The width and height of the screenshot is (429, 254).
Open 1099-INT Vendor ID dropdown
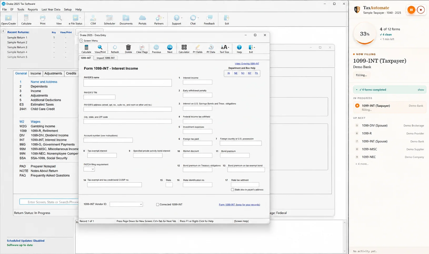point(126,204)
